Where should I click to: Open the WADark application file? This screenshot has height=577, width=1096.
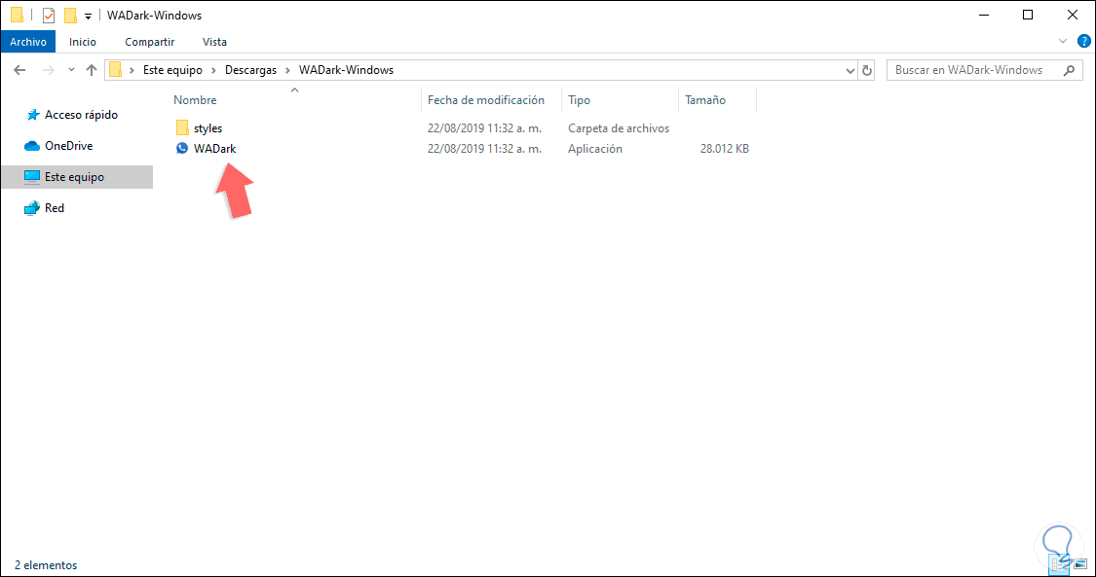coord(214,149)
